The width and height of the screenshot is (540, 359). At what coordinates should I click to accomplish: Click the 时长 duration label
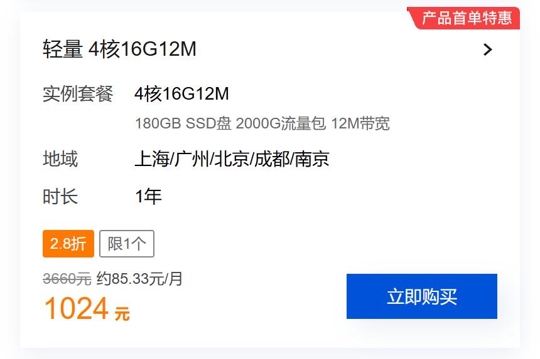tap(60, 197)
